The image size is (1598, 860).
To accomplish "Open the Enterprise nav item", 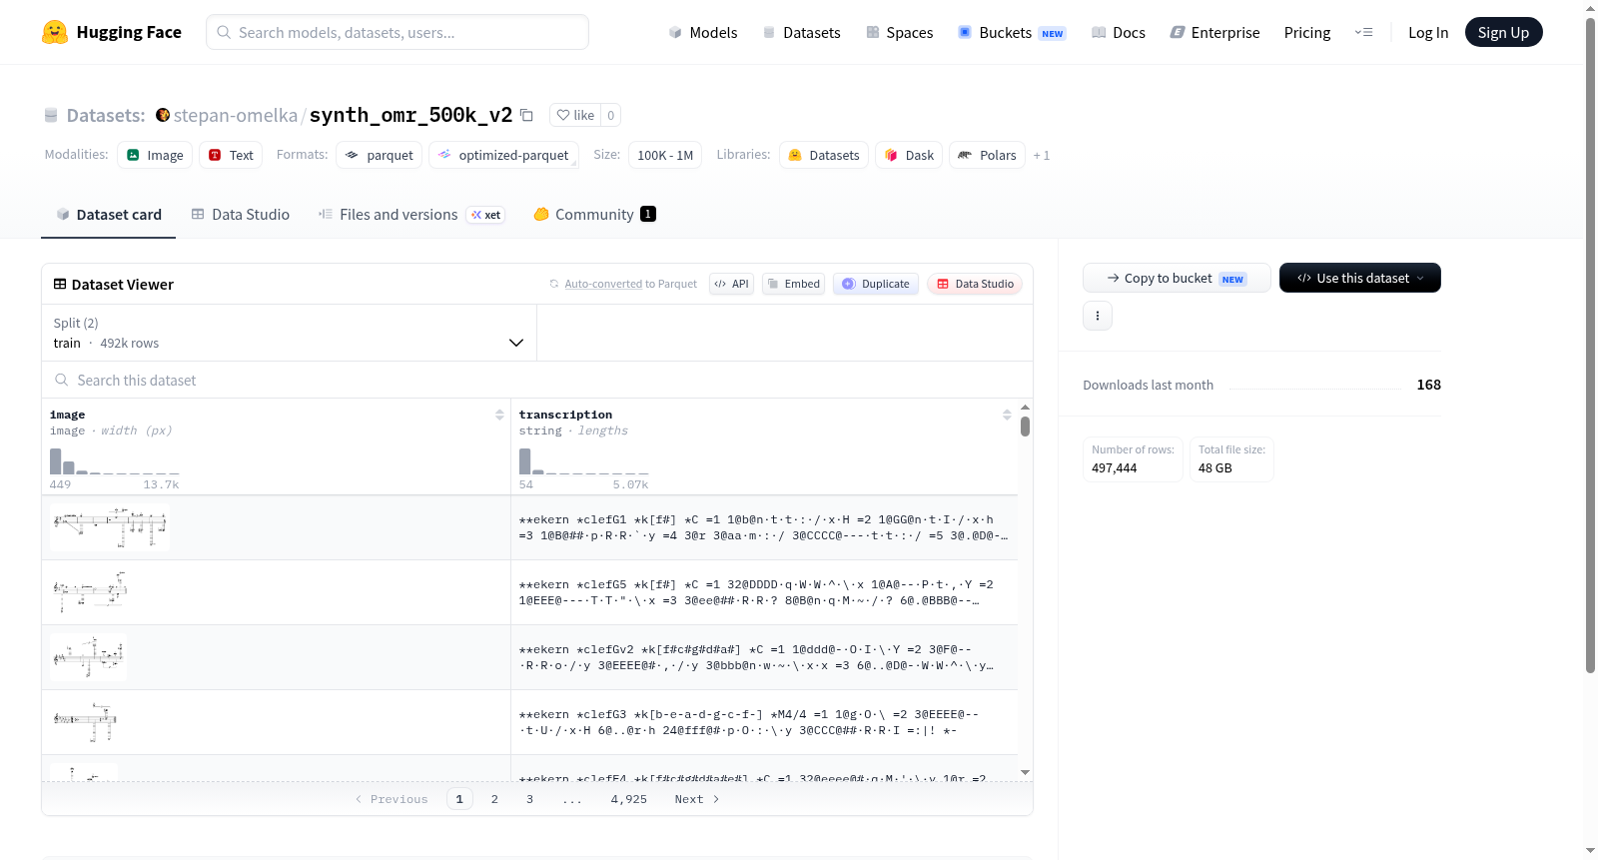I will tap(1214, 32).
